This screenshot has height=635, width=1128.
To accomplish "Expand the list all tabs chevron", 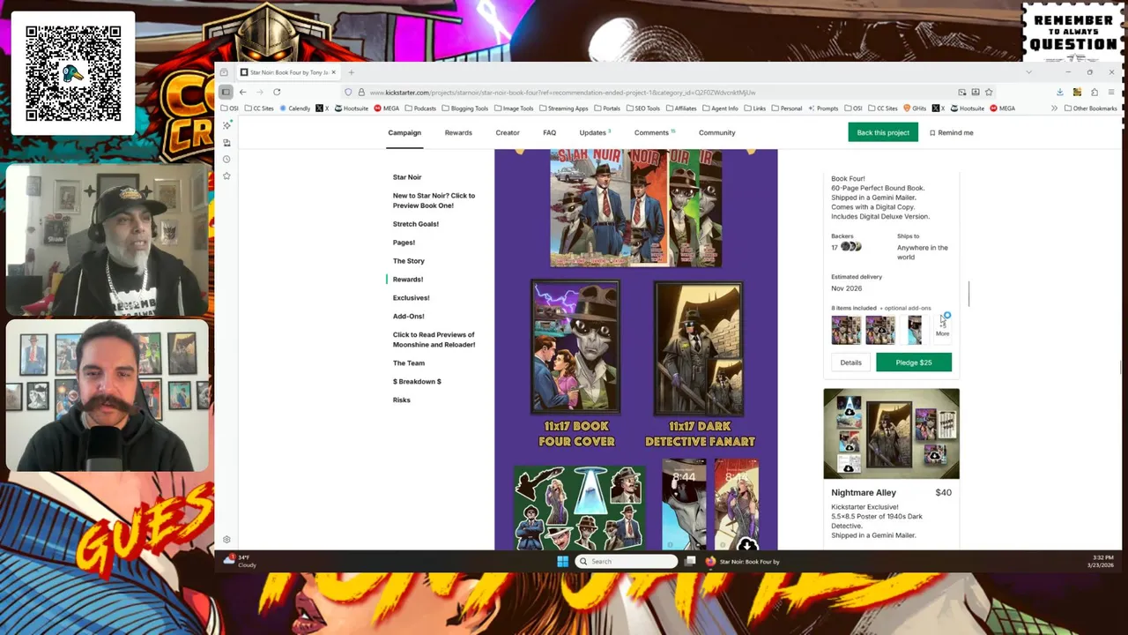I will point(1028,72).
